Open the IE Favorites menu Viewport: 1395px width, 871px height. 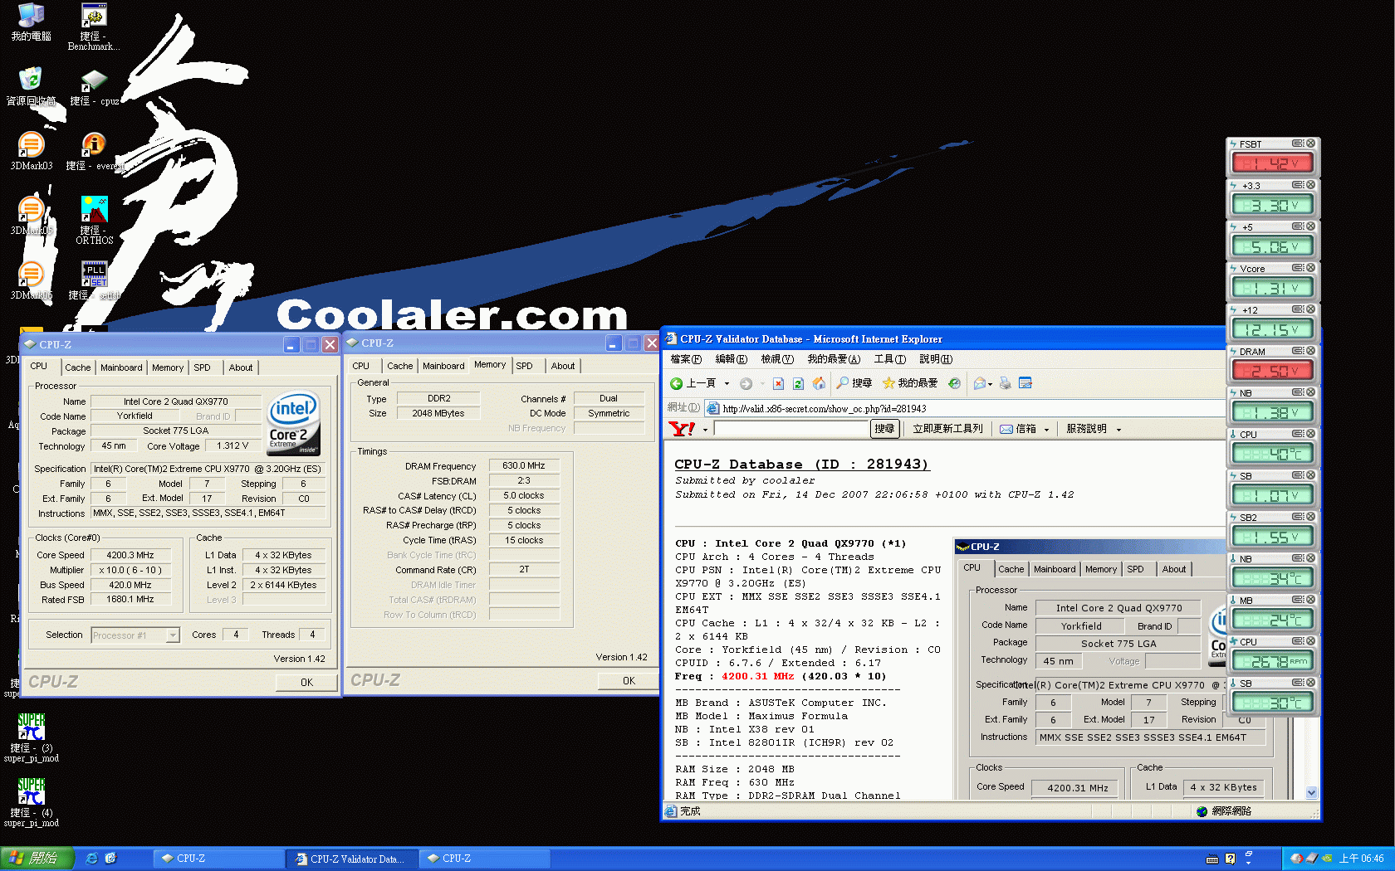(x=834, y=359)
